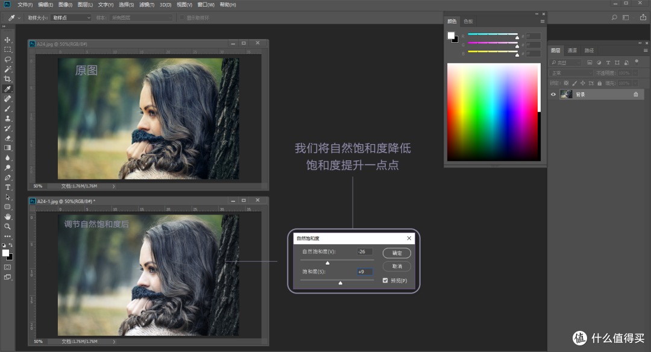Open the layer blend mode dropdown showing 正常
Image resolution: width=651 pixels, height=352 pixels.
coord(570,73)
